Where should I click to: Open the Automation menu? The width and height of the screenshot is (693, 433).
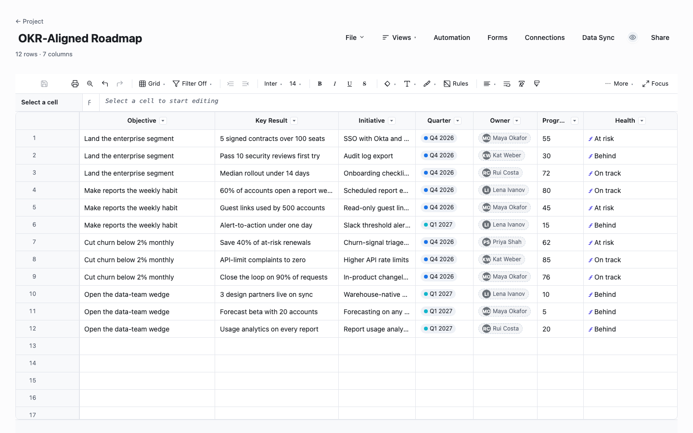[452, 38]
